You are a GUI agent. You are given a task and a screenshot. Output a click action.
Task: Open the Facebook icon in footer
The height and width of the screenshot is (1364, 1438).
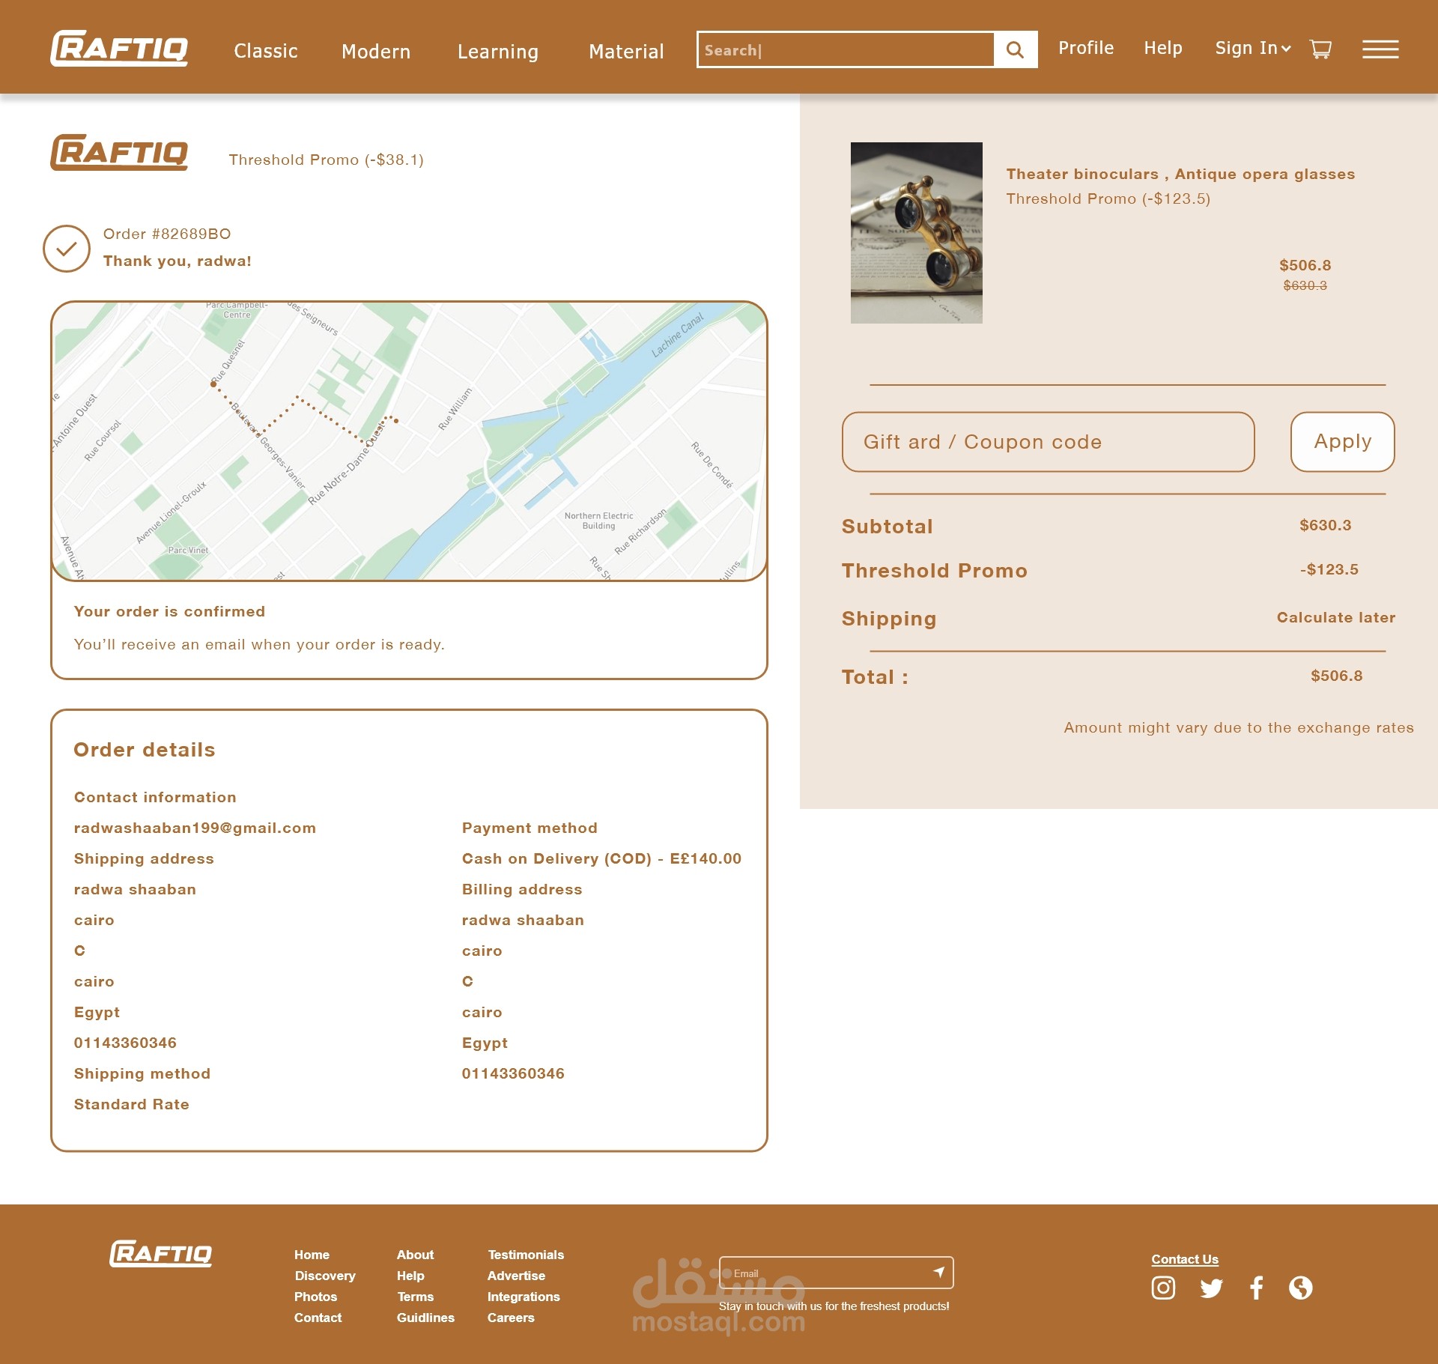click(x=1256, y=1288)
